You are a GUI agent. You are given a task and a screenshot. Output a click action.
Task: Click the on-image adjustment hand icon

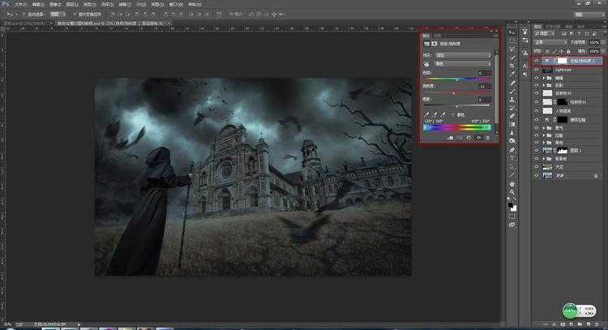tap(426, 63)
